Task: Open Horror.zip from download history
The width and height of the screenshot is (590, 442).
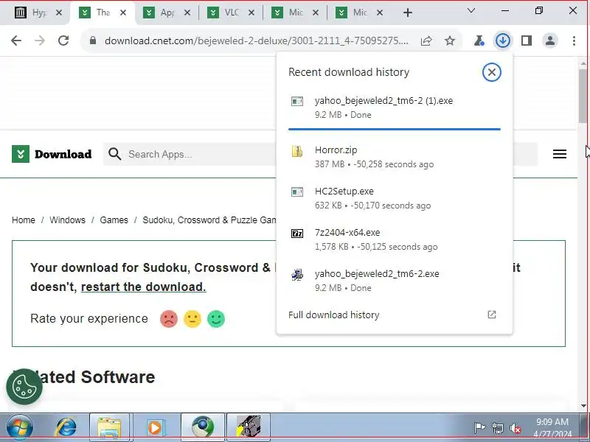Action: 395,157
